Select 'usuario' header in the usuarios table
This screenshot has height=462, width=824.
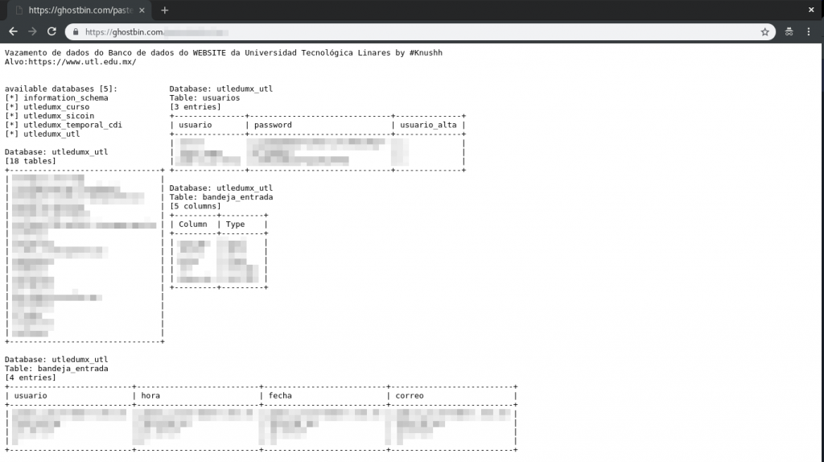pos(195,125)
